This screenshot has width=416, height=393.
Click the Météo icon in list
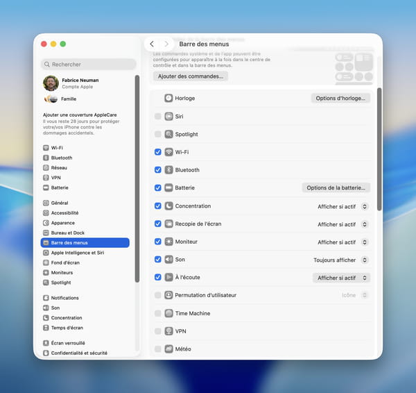pos(168,349)
